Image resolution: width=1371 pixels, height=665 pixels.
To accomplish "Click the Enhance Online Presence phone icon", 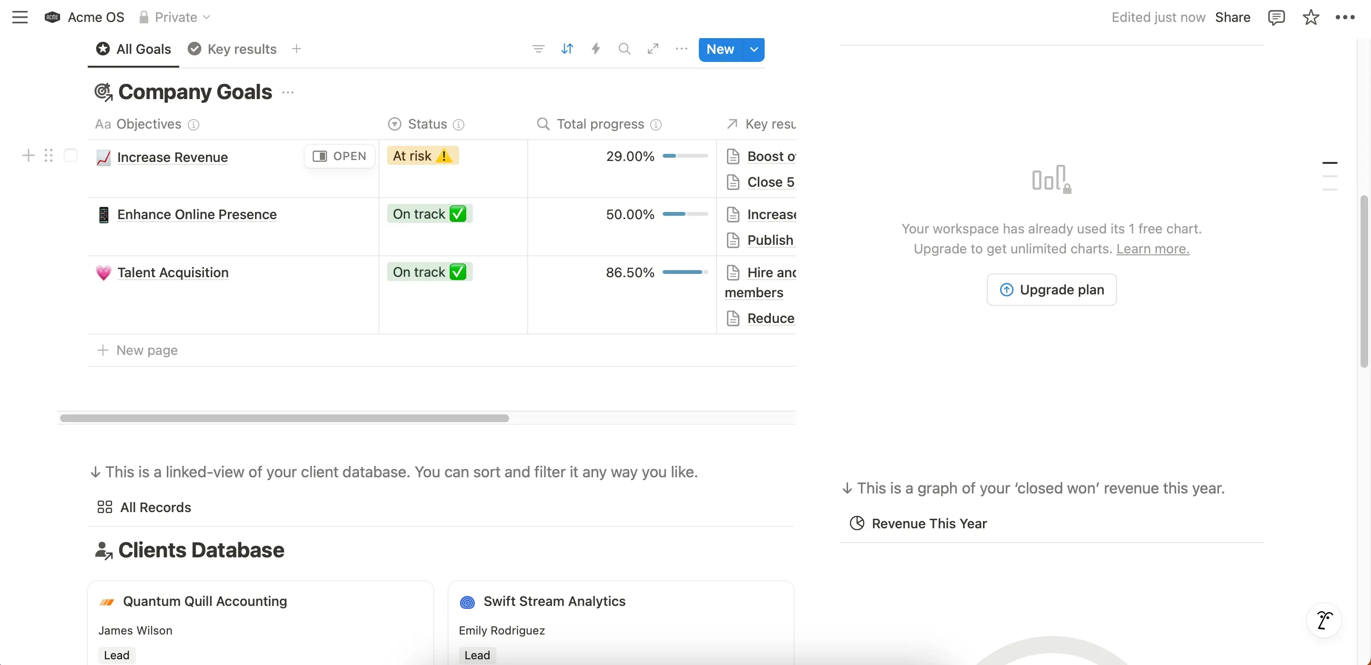I will pos(103,215).
